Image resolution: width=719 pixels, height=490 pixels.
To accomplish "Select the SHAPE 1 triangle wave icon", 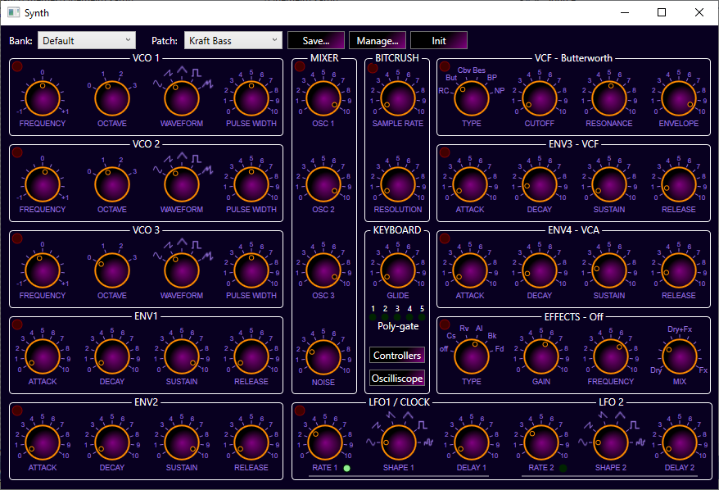I will pyautogui.click(x=408, y=415).
